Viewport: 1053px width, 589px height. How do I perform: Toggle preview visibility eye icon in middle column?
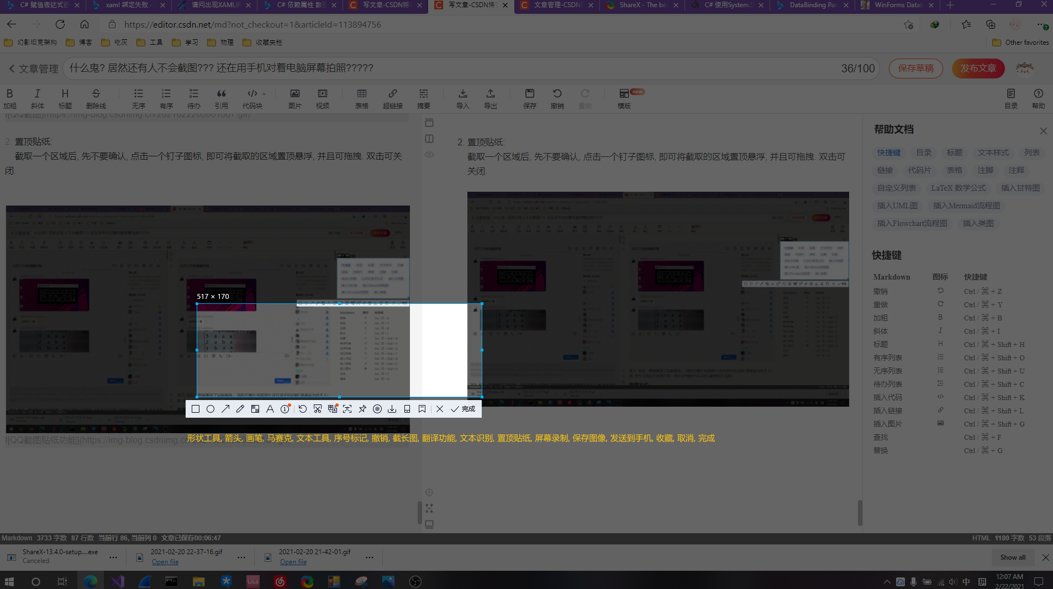429,155
